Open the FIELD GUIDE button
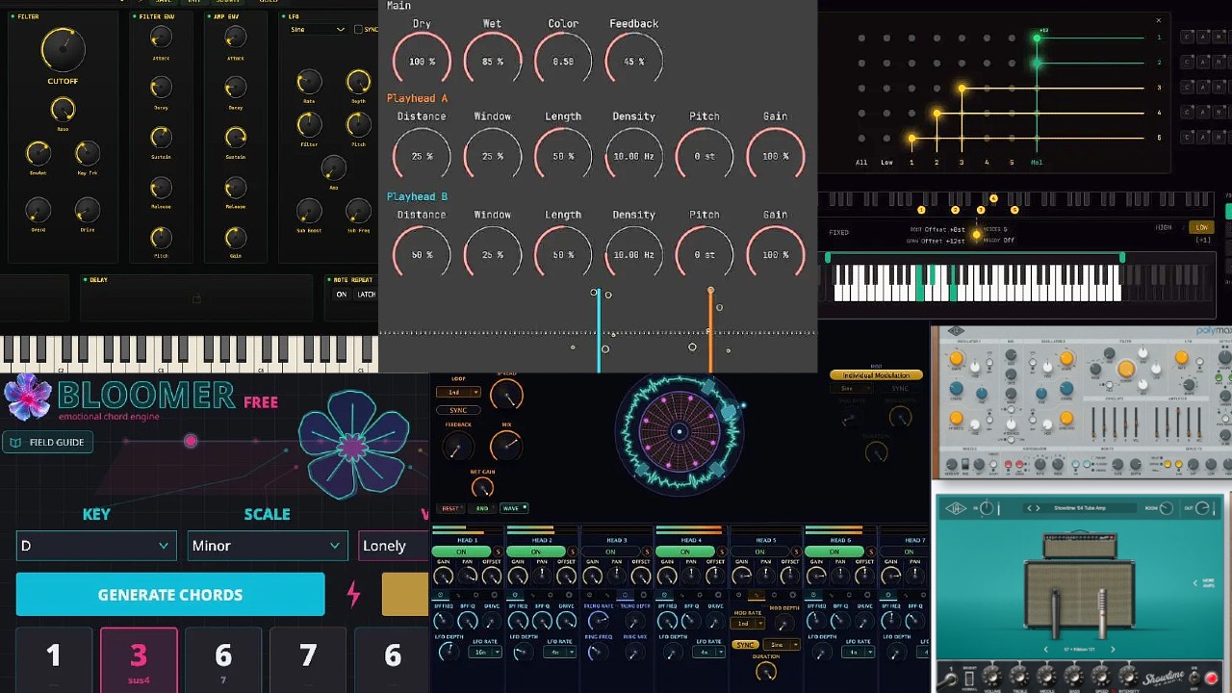Image resolution: width=1232 pixels, height=693 pixels. click(x=48, y=442)
